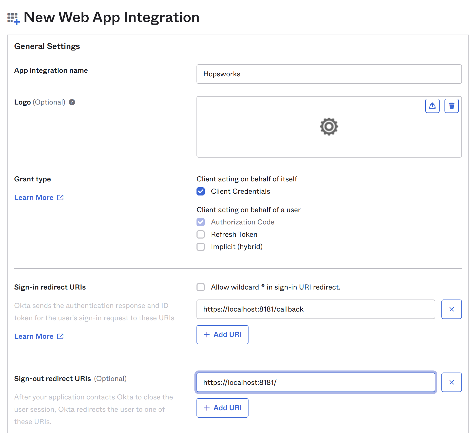Open the Grant type Learn More link
Screen dimensions: 476x433
pyautogui.click(x=34, y=197)
